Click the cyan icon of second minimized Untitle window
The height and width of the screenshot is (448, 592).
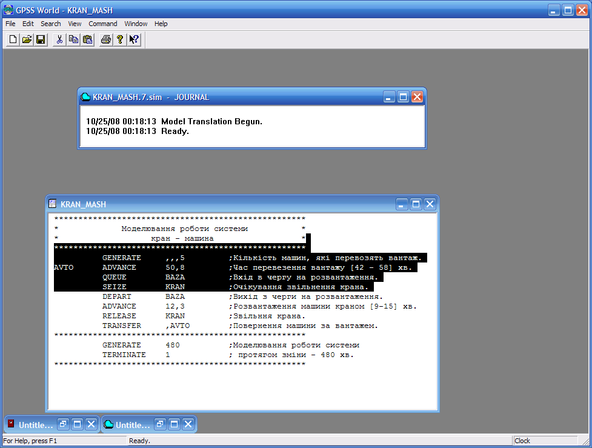click(x=108, y=424)
